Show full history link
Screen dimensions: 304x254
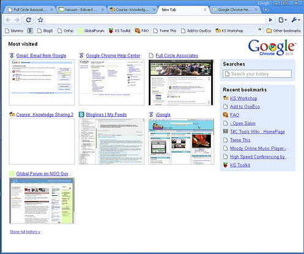(25, 232)
